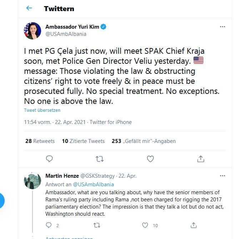236x239 pixels.
Task: Click the 'Twitter for iPhone' source link
Action: tap(111, 122)
